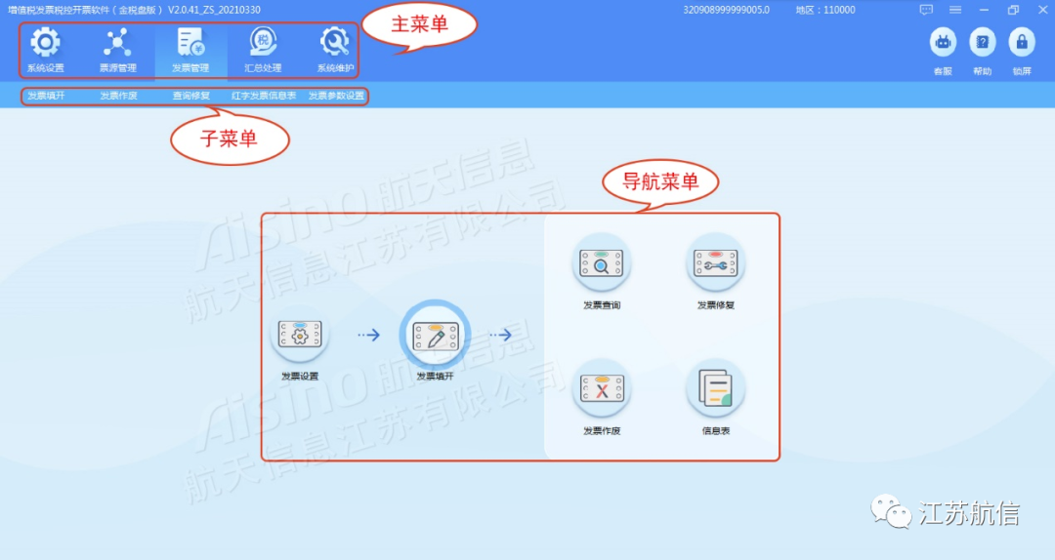Image resolution: width=1055 pixels, height=560 pixels.
Task: Open 汇总处理 in the main menu
Action: click(263, 50)
